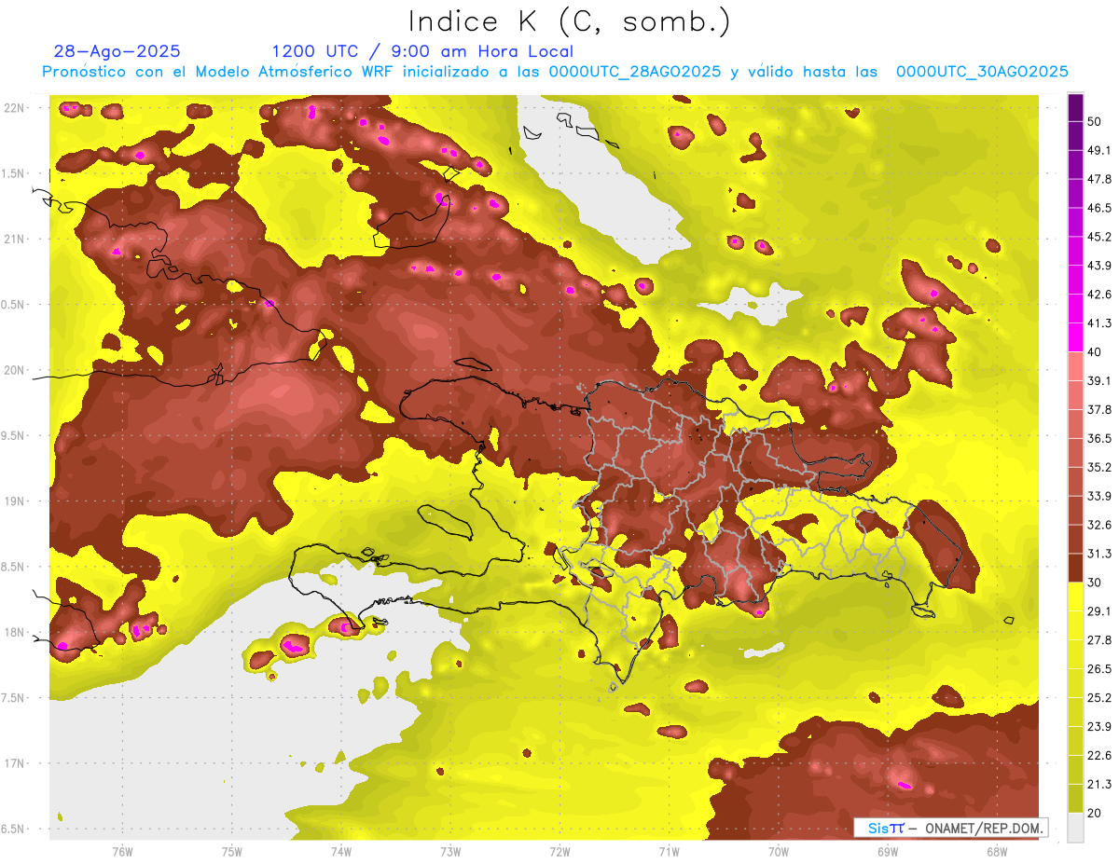This screenshot has height=864, width=1119.
Task: Click the '1200 UTC / 9:00 am Hora Local' text
Action: pyautogui.click(x=422, y=51)
